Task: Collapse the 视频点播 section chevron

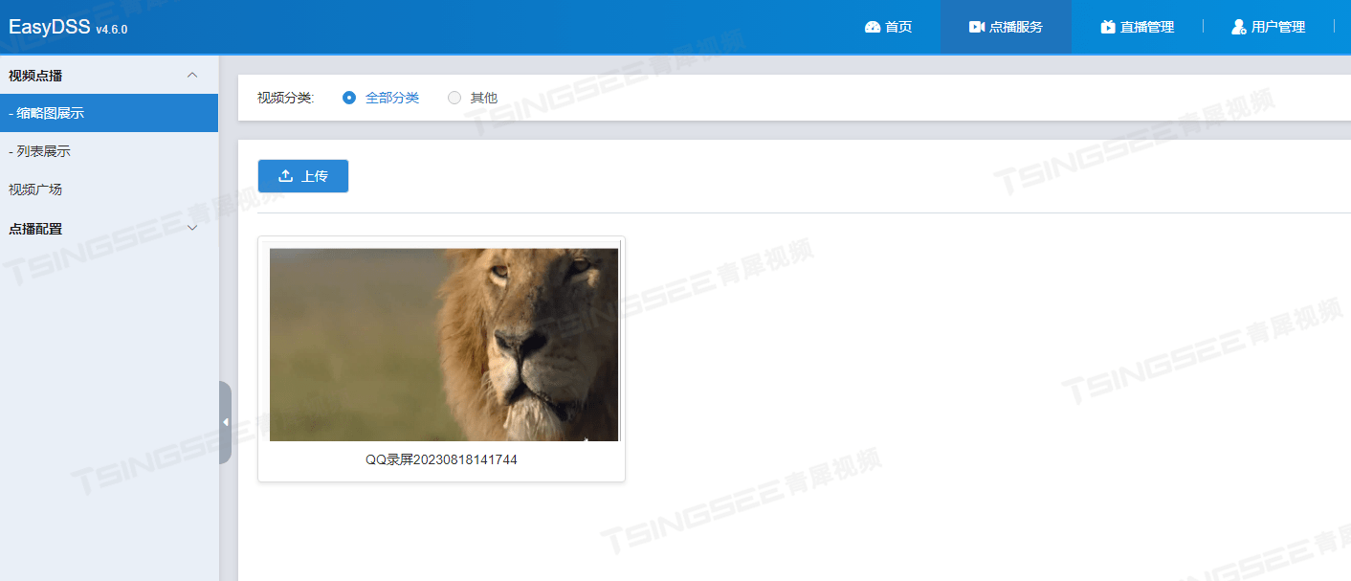Action: tap(192, 76)
